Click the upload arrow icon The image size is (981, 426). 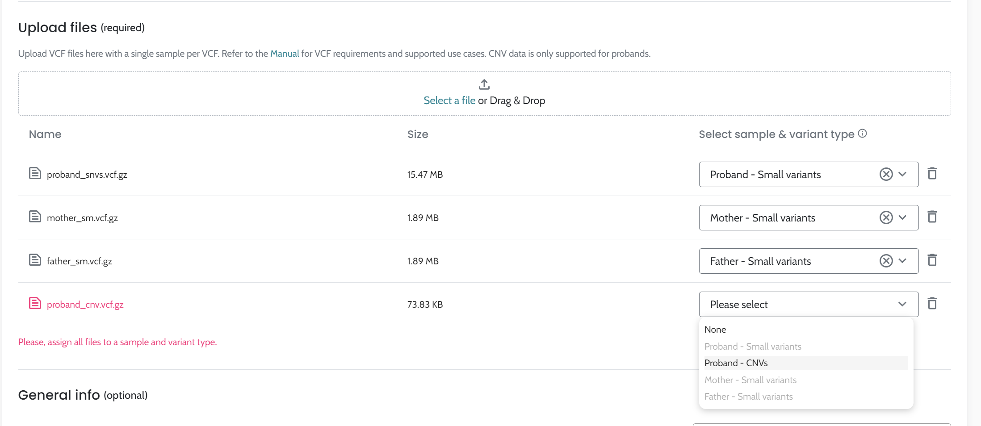coord(484,84)
